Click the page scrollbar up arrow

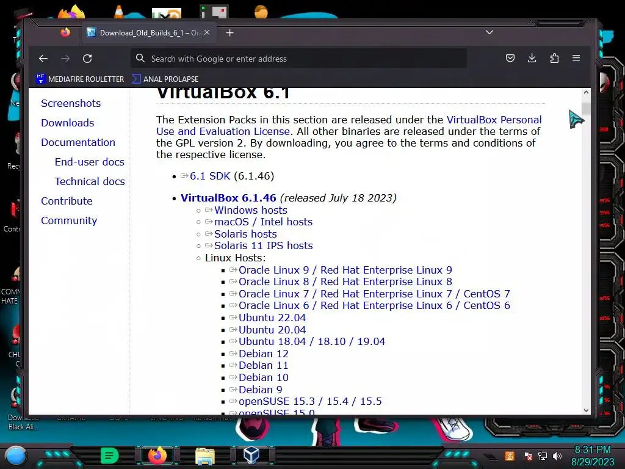(586, 93)
